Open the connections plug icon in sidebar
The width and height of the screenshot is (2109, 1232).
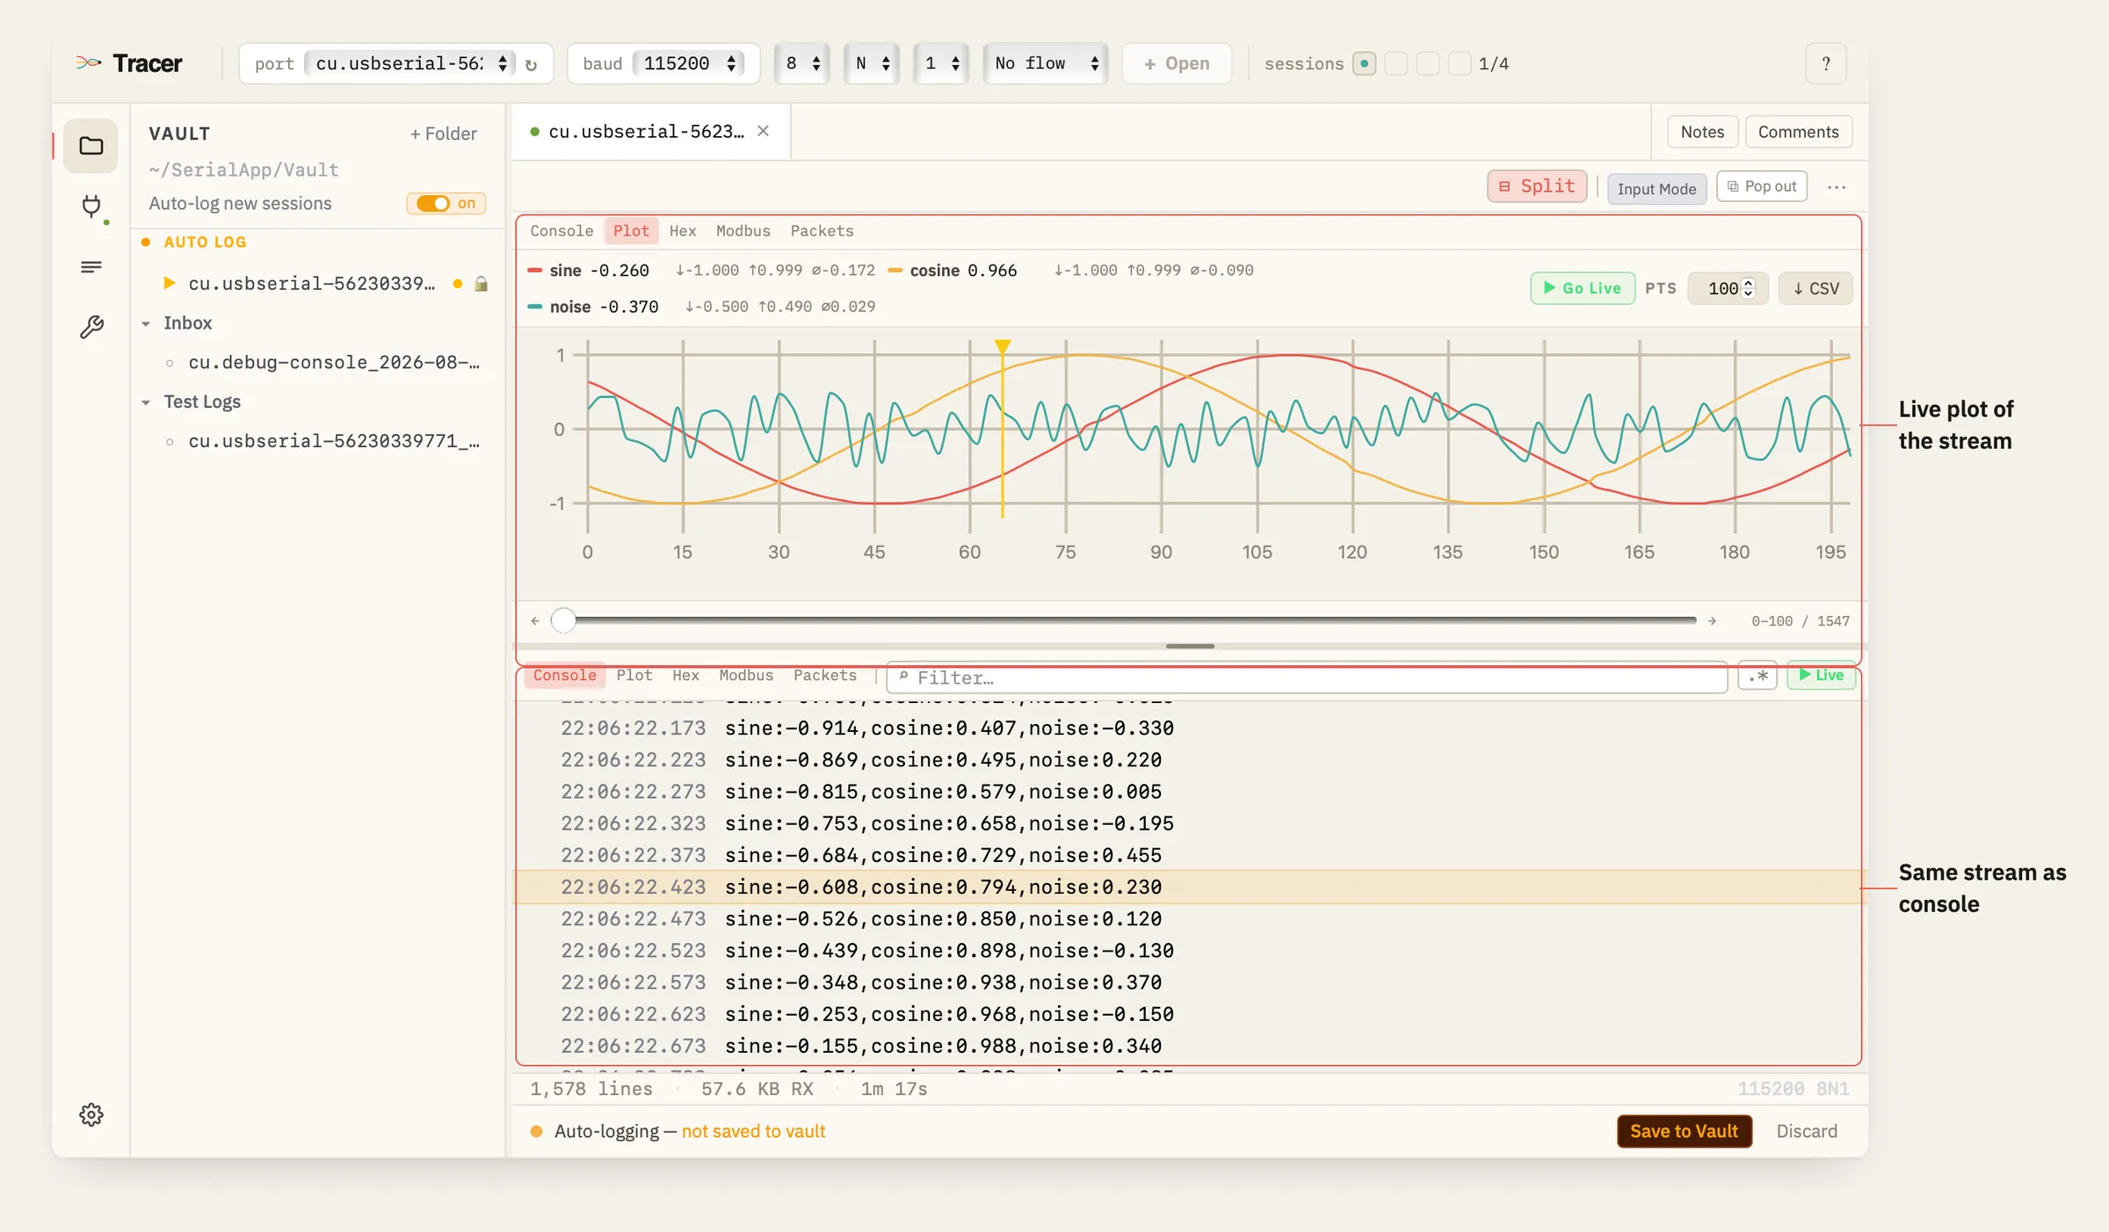click(x=91, y=207)
